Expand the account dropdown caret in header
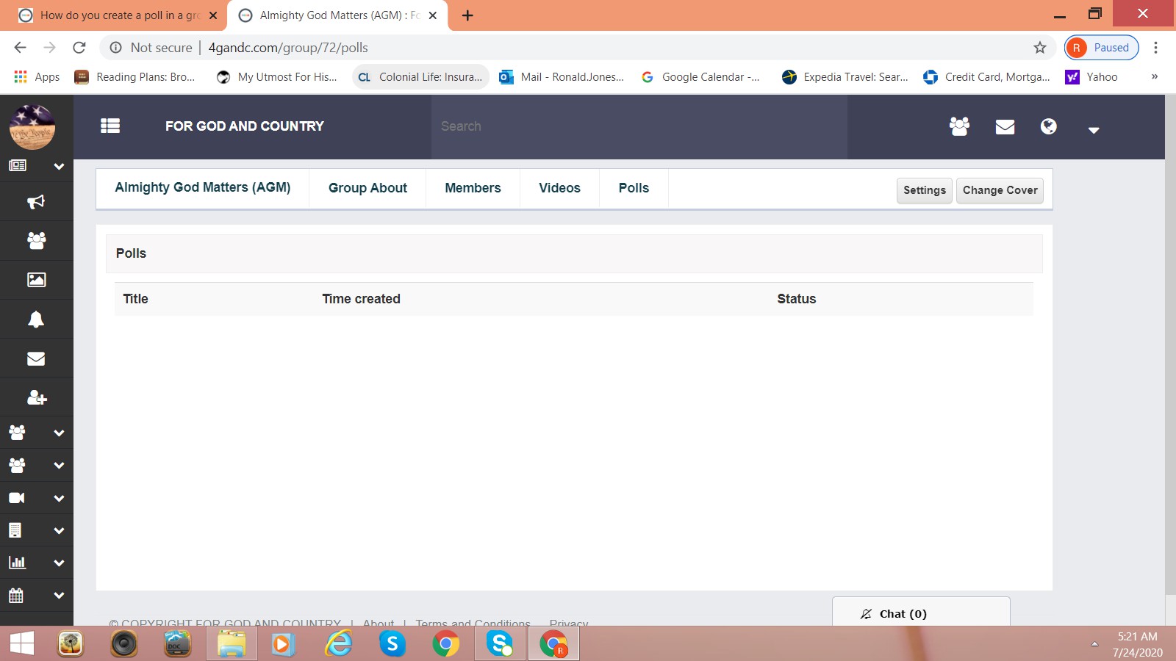This screenshot has width=1176, height=661. click(1094, 130)
